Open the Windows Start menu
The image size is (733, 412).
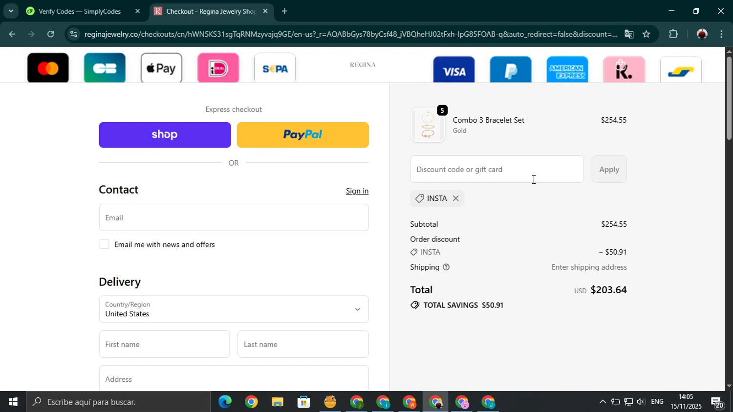(13, 402)
